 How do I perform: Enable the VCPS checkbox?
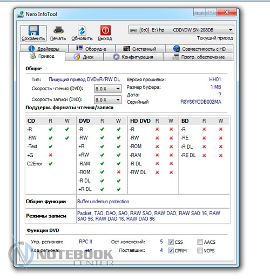pyautogui.click(x=200, y=250)
